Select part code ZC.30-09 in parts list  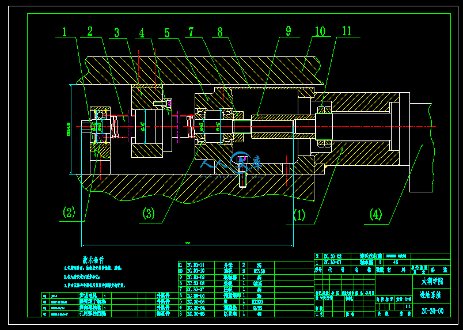click(195, 277)
